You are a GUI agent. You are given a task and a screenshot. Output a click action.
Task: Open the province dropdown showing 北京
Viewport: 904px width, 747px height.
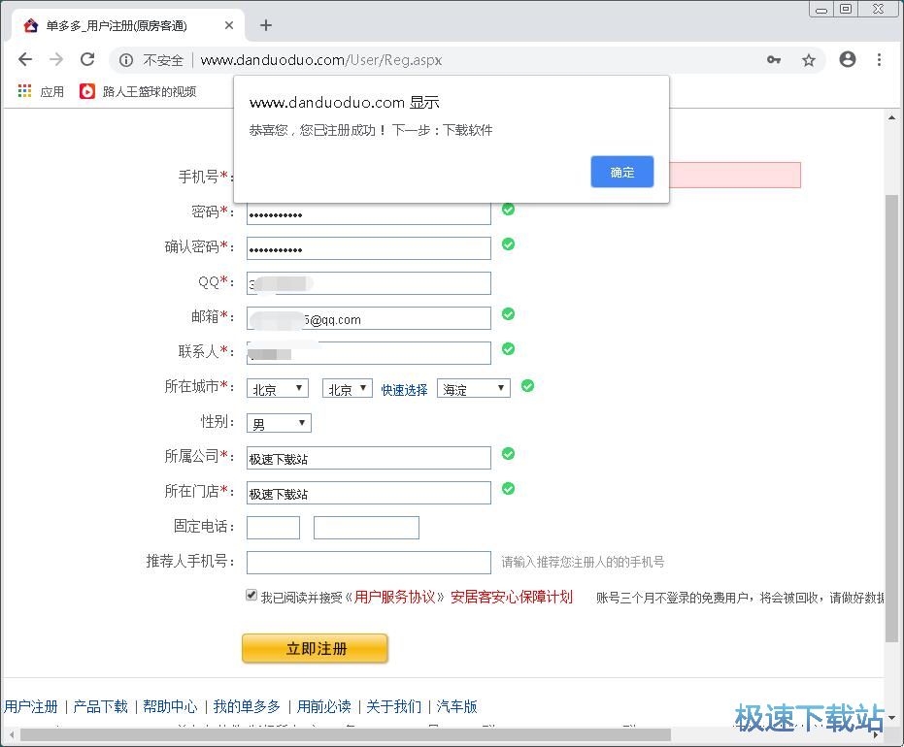(x=278, y=389)
